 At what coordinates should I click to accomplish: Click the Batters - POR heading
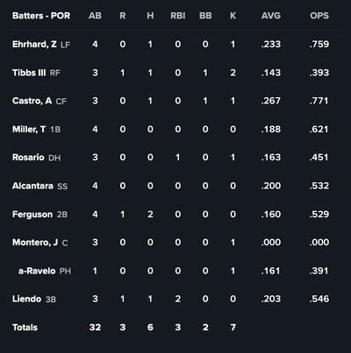(x=41, y=16)
